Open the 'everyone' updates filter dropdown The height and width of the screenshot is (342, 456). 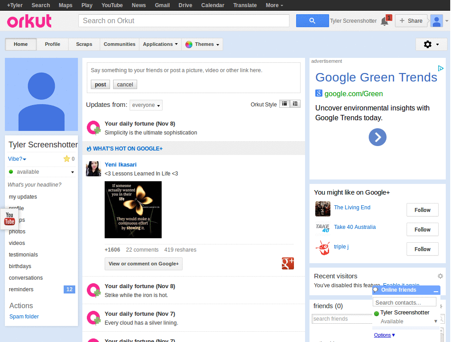pyautogui.click(x=146, y=105)
